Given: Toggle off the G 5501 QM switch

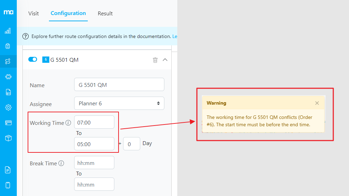Looking at the screenshot, I should pyautogui.click(x=33, y=60).
